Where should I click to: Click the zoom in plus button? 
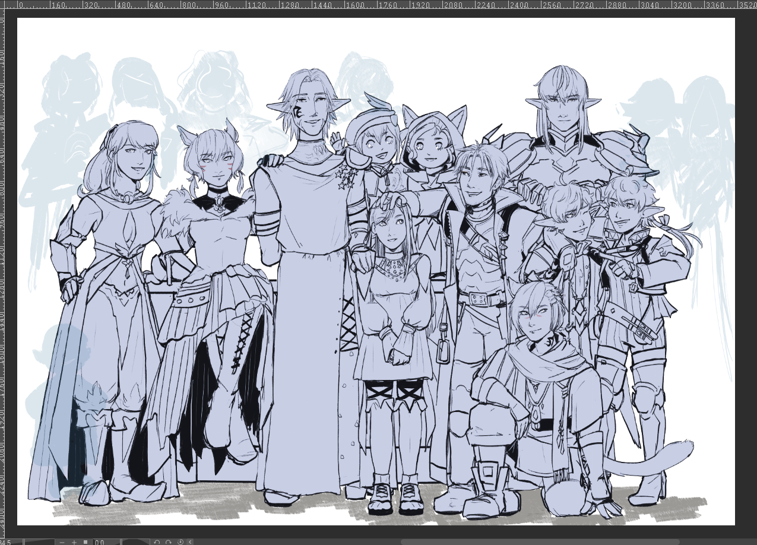74,541
